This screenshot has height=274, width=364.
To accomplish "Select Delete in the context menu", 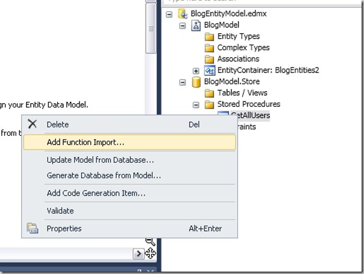I will [x=58, y=124].
